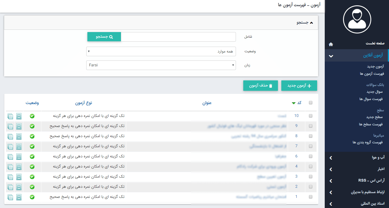Image resolution: width=389 pixels, height=208 pixels.
Task: Sort by کد using the green sort arrow
Action: (293, 103)
